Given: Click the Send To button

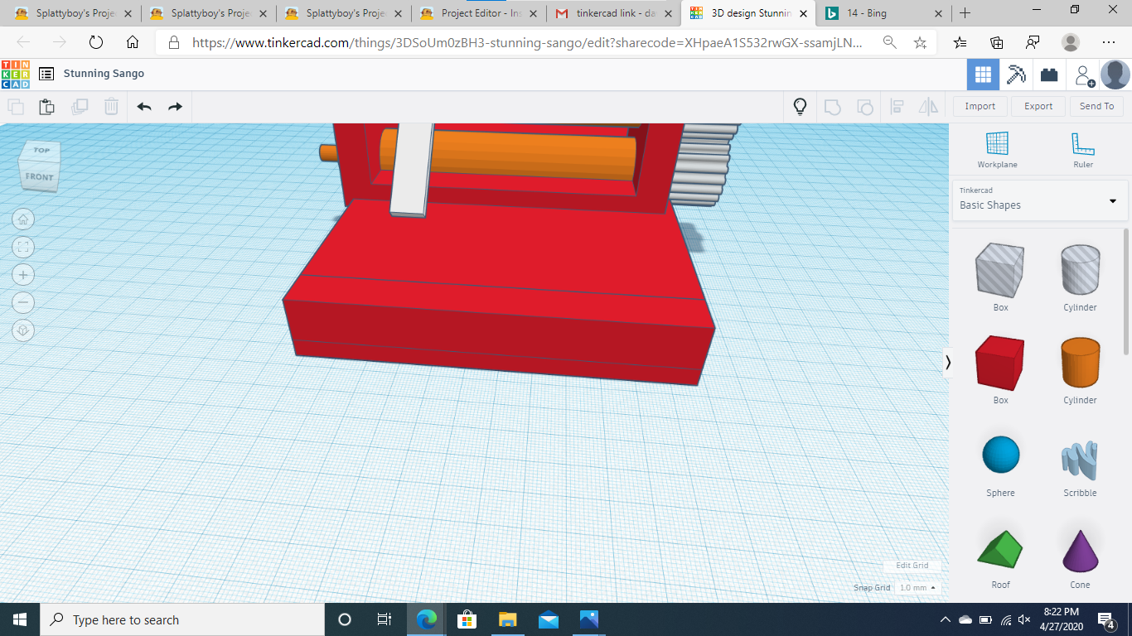Looking at the screenshot, I should [1097, 106].
